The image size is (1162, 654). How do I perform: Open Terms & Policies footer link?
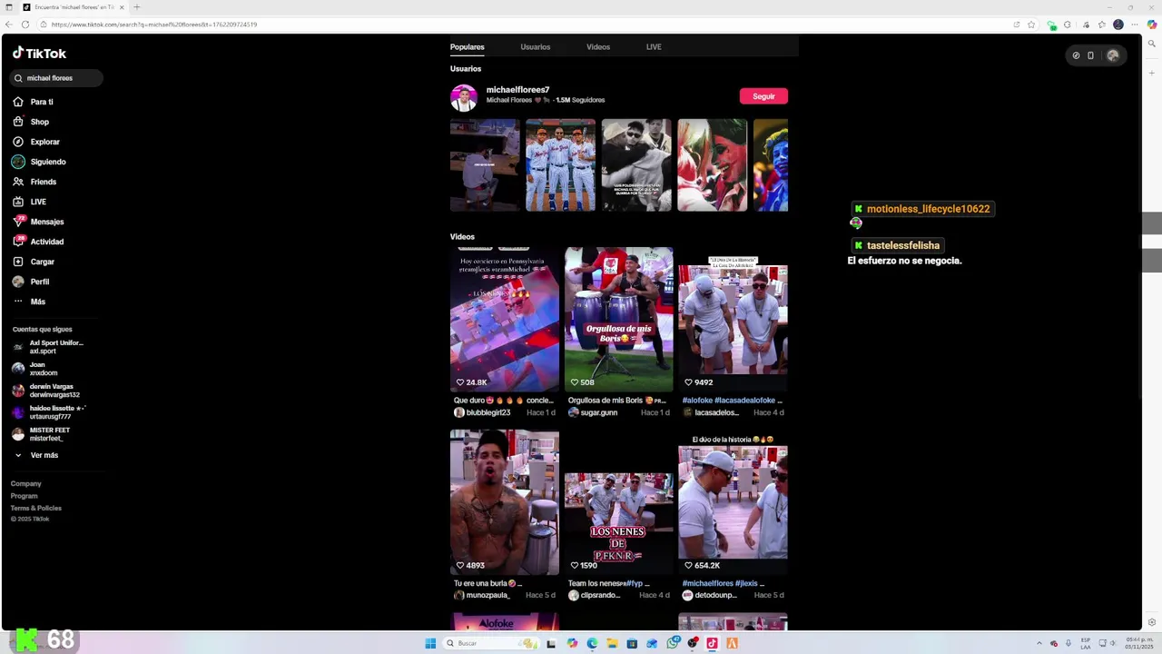(36, 508)
